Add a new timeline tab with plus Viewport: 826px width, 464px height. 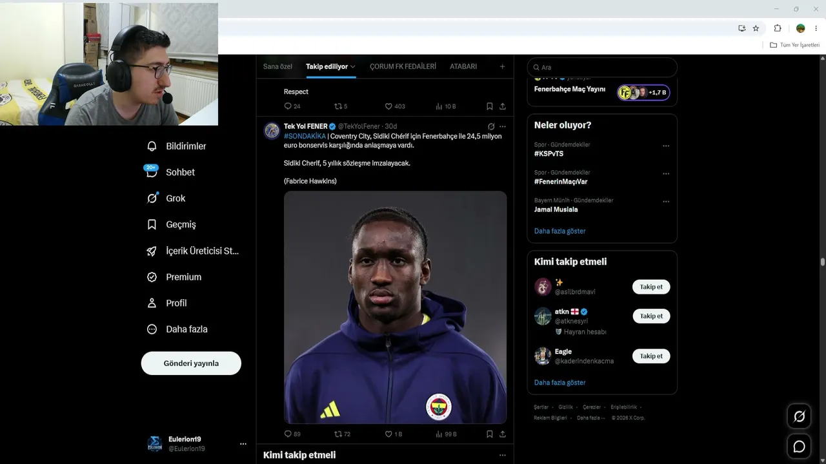click(502, 66)
